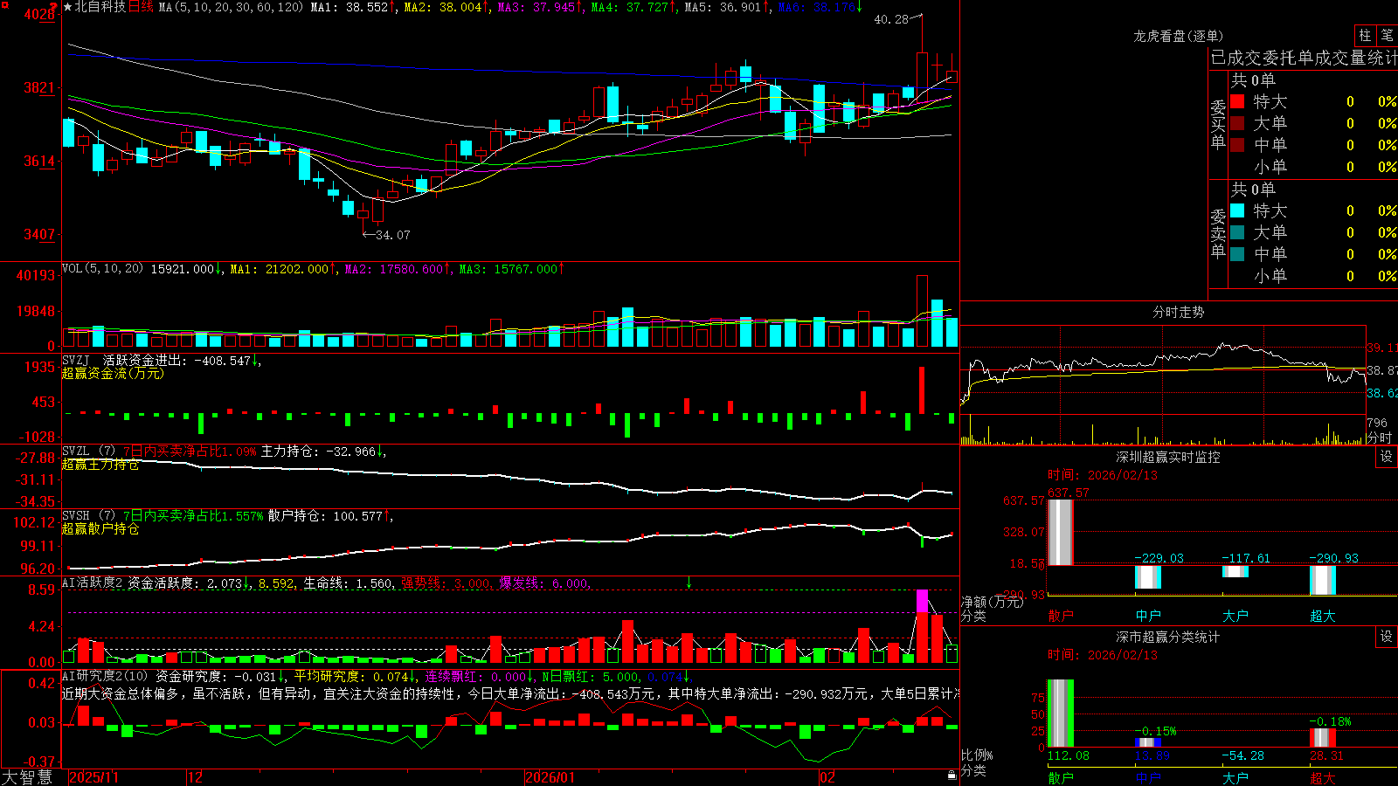Click the 委卖单 section label
Image resolution: width=1398 pixels, height=786 pixels.
pos(1218,233)
